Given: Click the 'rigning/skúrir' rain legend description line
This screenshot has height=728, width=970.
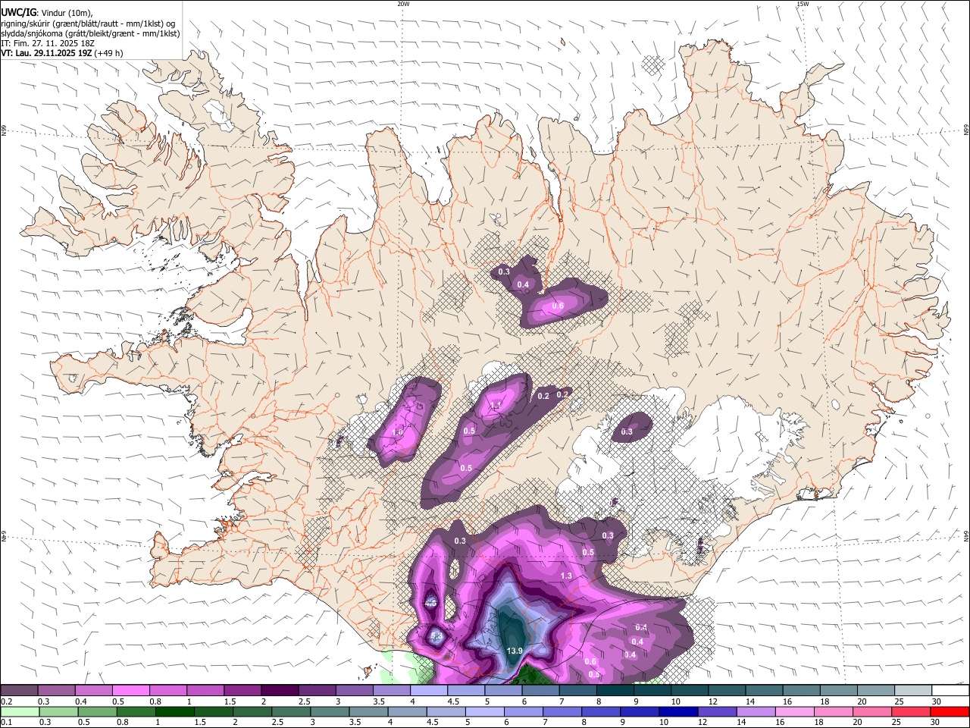Looking at the screenshot, I should pyautogui.click(x=88, y=23).
